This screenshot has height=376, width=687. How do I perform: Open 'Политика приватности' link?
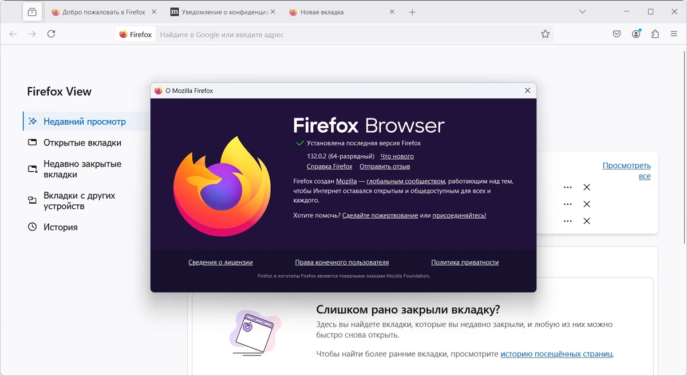pyautogui.click(x=465, y=262)
